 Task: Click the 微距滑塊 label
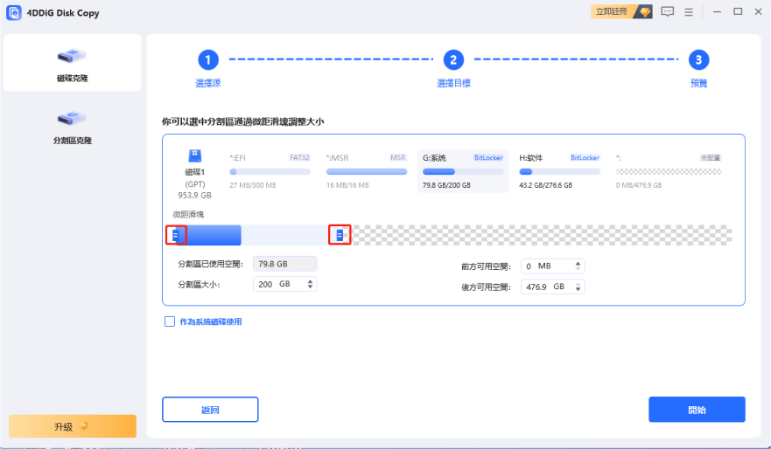[x=188, y=214]
